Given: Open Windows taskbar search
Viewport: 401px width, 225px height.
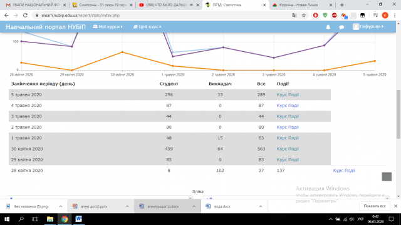Looking at the screenshot, I should coord(21,219).
